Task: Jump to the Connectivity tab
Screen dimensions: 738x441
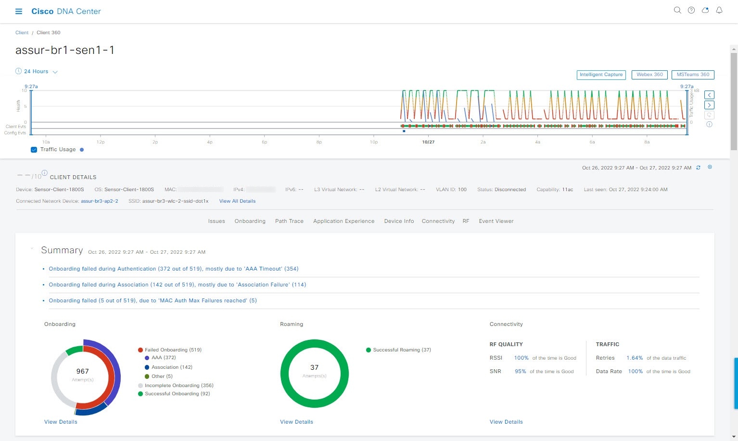Action: point(438,221)
